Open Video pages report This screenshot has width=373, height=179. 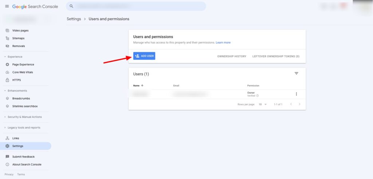tap(20, 31)
